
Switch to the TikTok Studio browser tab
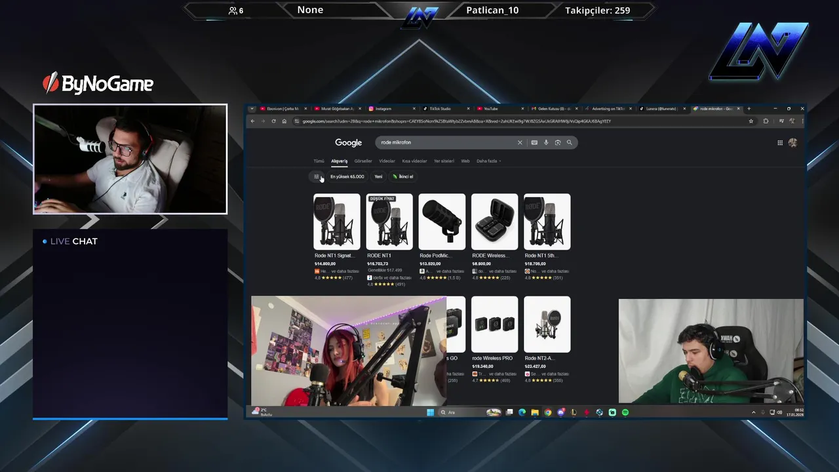[x=446, y=109]
